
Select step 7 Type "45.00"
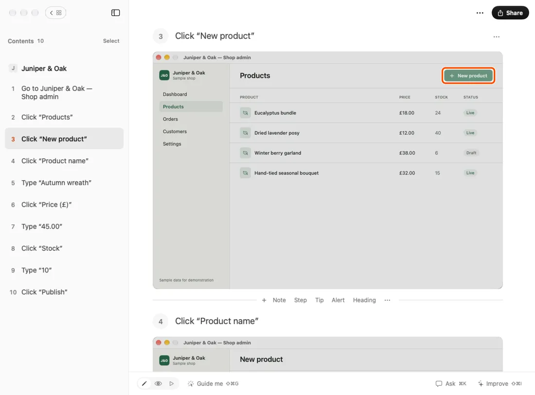[64, 226]
